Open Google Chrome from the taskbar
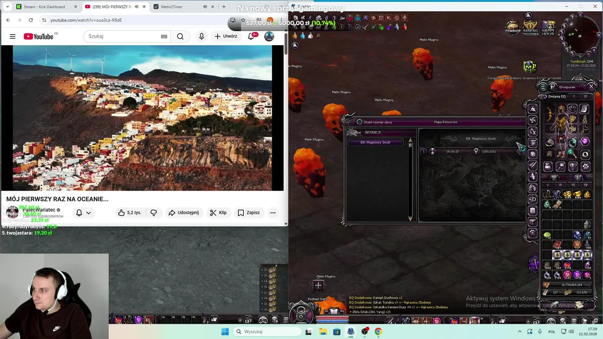The height and width of the screenshot is (339, 603). [378, 331]
